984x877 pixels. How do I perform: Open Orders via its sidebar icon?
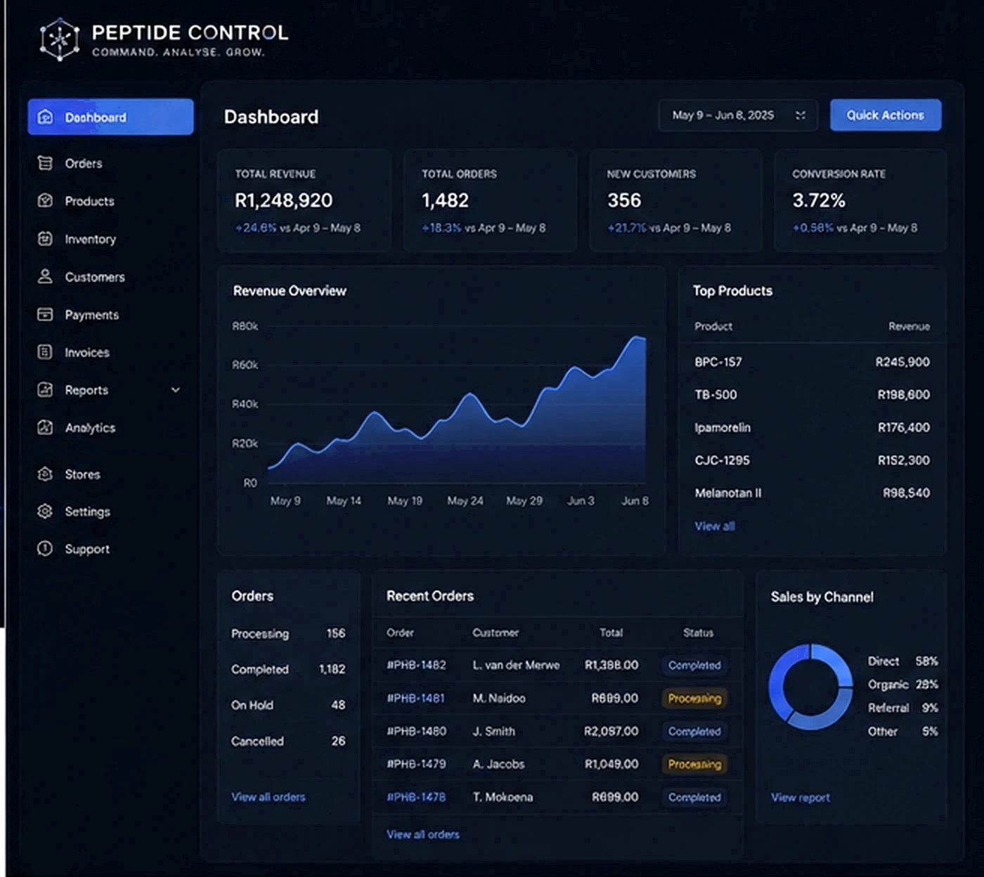pyautogui.click(x=45, y=163)
